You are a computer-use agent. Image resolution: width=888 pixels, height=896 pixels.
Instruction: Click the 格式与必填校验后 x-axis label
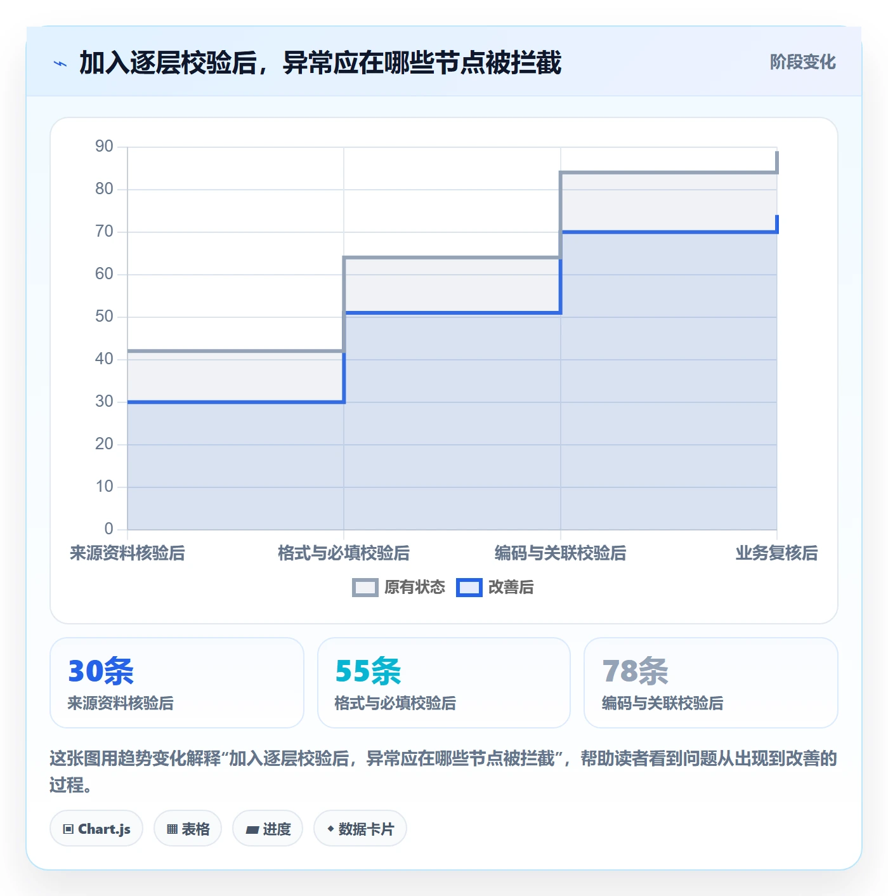(x=344, y=553)
